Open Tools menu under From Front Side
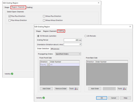The width and height of the screenshot is (134, 103). [73, 89]
